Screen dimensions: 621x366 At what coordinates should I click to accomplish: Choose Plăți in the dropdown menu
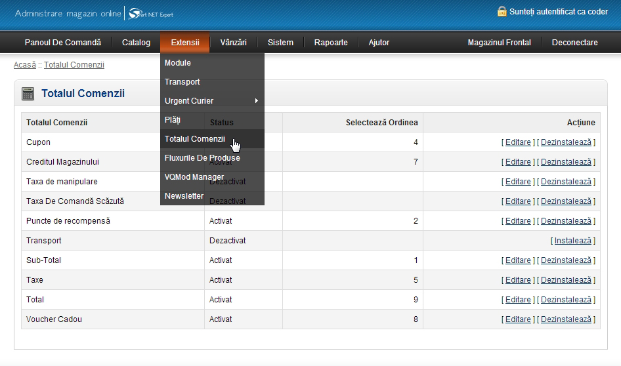[x=173, y=120]
